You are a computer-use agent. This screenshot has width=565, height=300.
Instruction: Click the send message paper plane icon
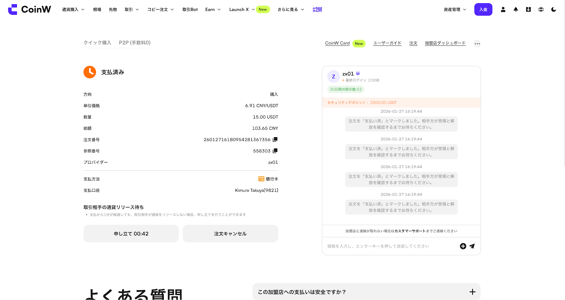coord(472,246)
